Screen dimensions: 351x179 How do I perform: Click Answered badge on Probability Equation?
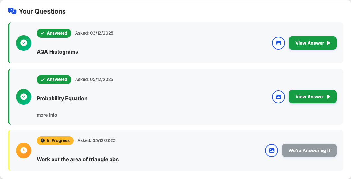tap(54, 79)
